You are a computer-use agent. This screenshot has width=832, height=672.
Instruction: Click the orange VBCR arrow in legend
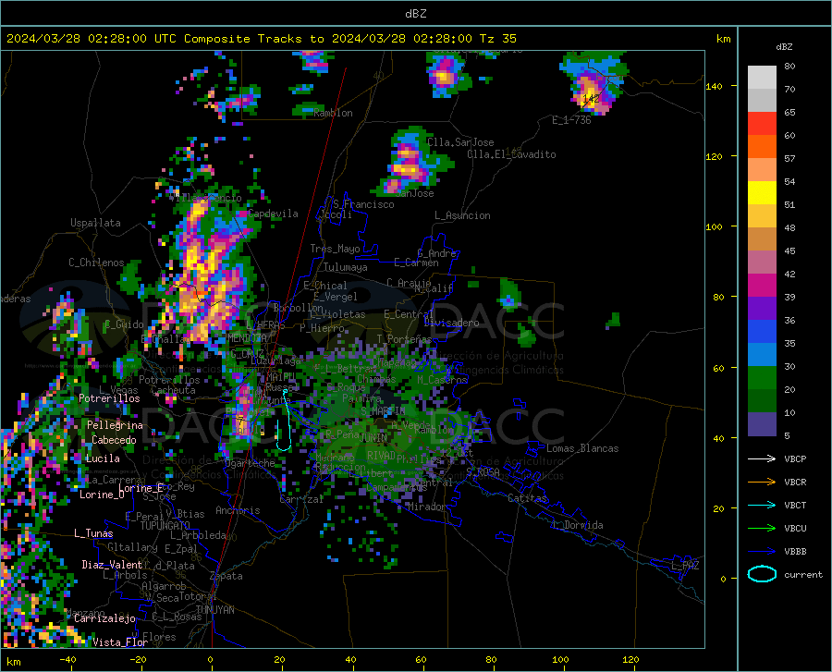(x=762, y=482)
